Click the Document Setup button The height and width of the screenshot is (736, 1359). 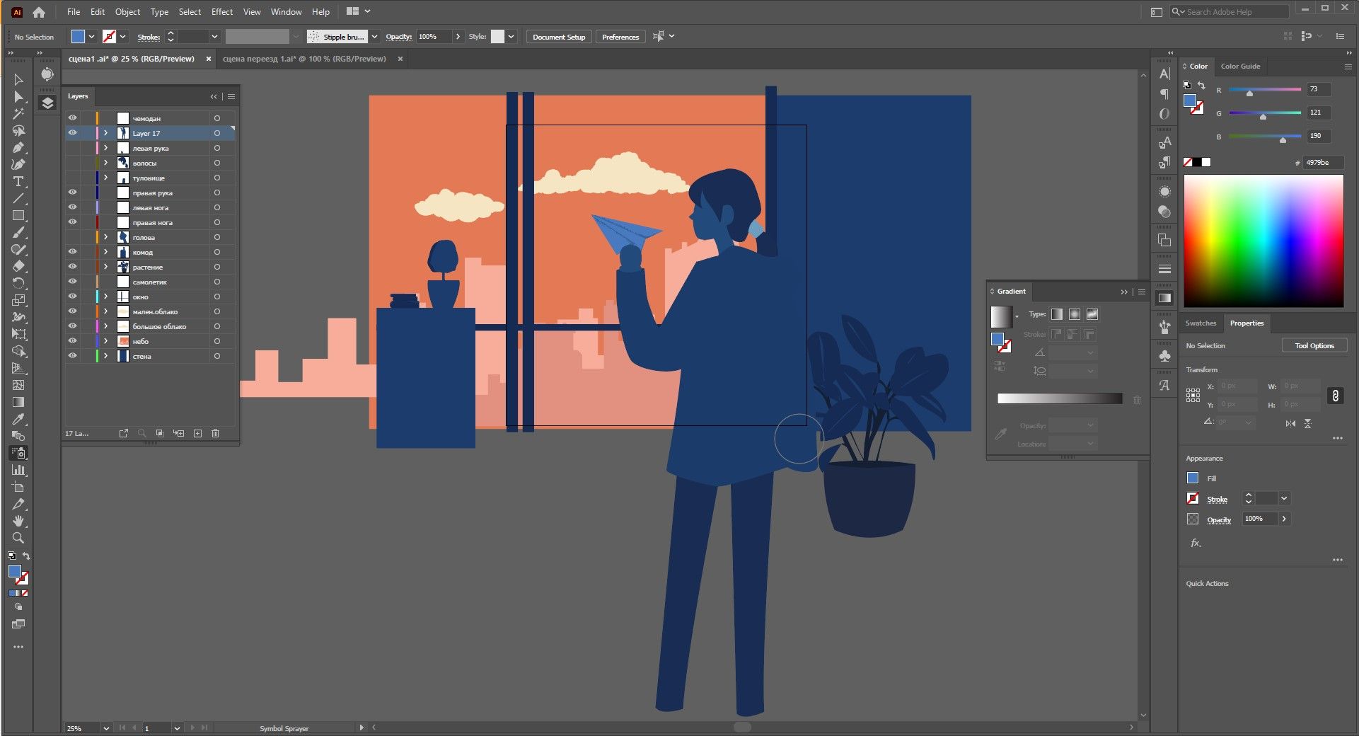point(559,37)
